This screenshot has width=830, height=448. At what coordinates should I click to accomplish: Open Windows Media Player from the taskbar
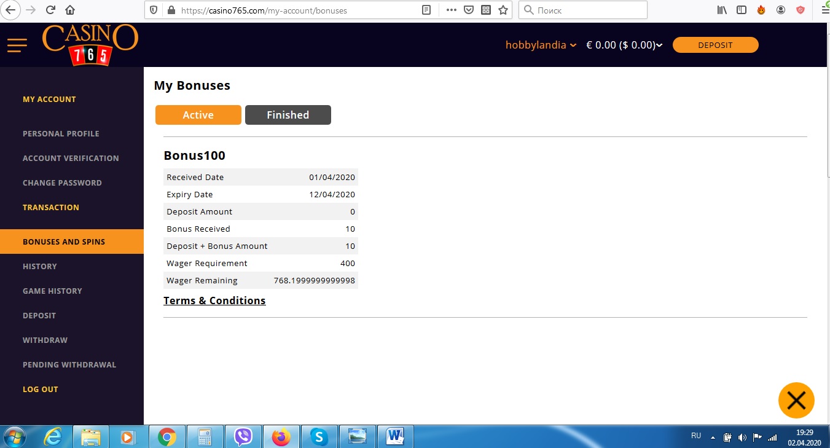point(128,436)
